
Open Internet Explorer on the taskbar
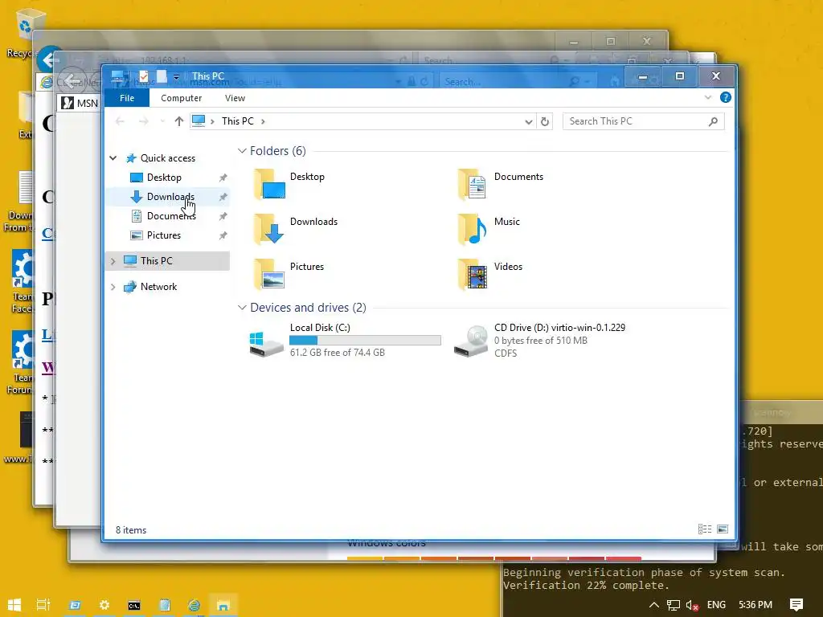[x=194, y=605]
